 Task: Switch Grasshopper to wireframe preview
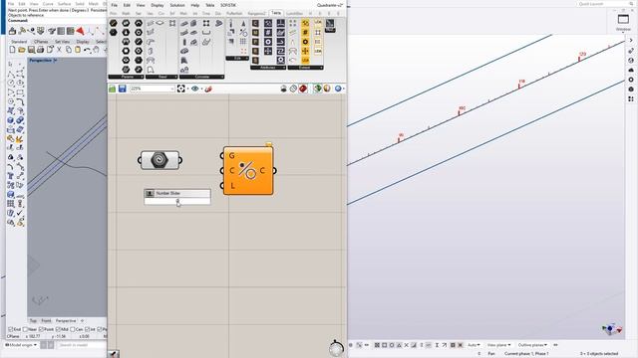(293, 89)
